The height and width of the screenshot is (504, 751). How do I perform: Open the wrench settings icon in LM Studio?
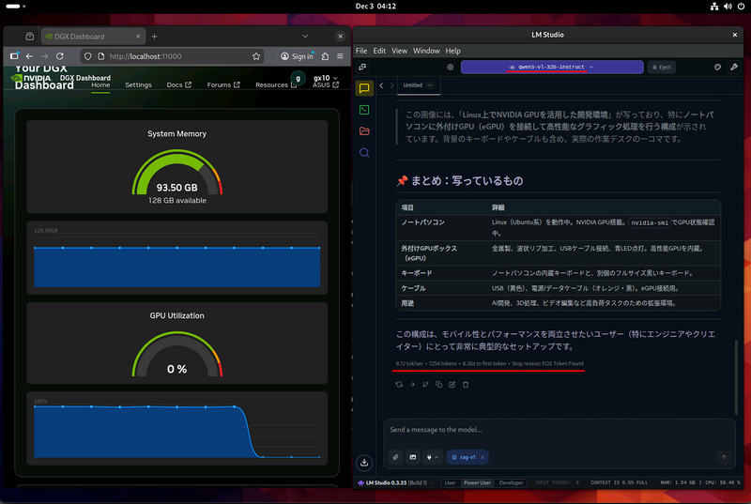point(734,67)
